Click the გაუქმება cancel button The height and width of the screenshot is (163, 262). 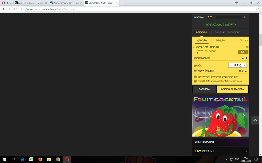point(204,89)
